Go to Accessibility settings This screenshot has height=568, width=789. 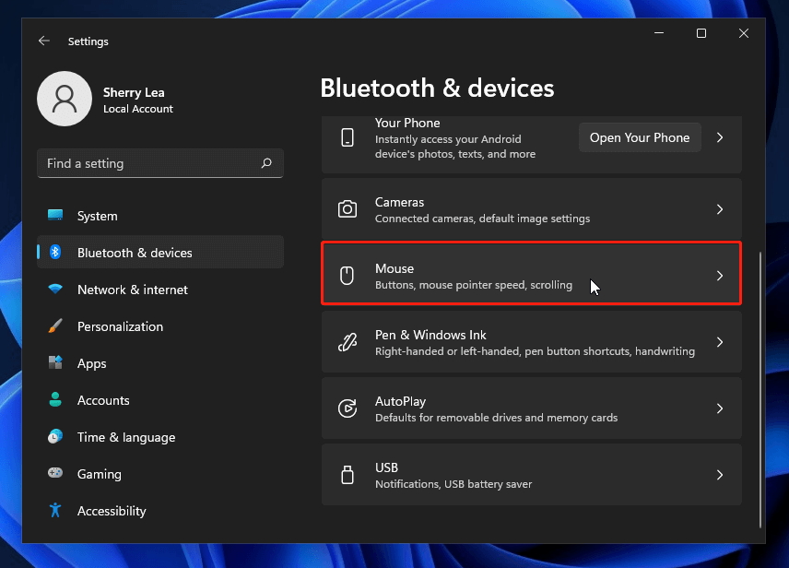pyautogui.click(x=160, y=511)
